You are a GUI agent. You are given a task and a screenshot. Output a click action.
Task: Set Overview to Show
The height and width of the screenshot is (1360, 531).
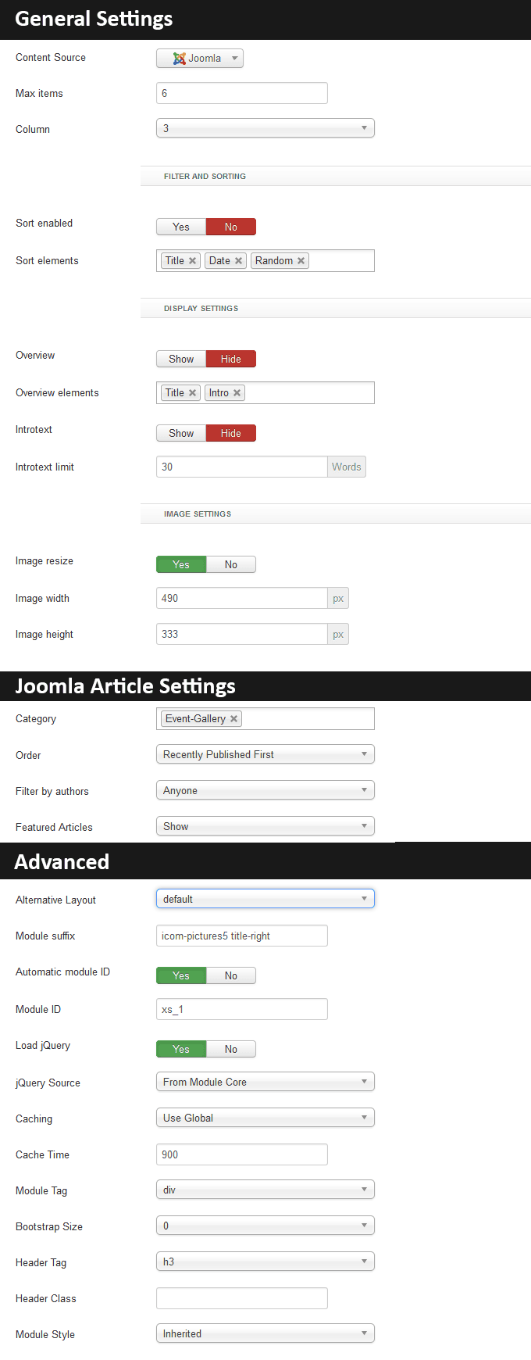point(181,360)
